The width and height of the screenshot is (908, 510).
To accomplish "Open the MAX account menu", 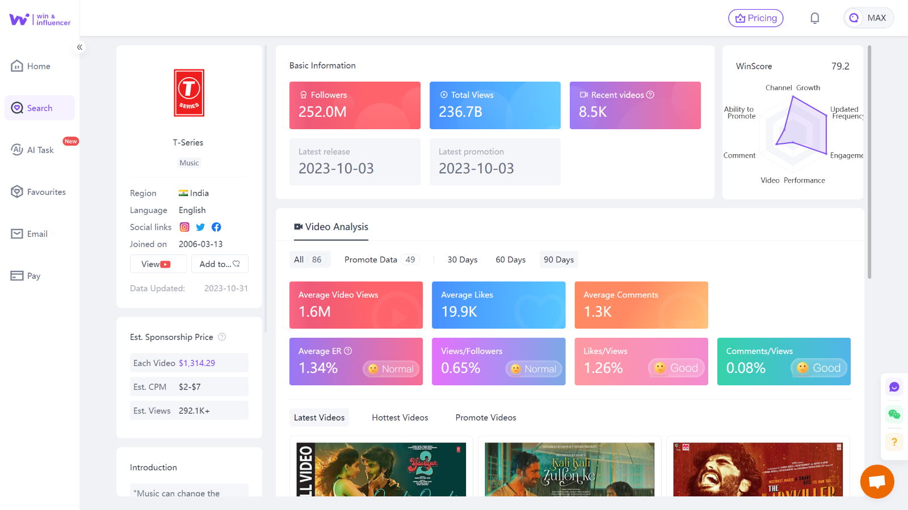I will (868, 18).
